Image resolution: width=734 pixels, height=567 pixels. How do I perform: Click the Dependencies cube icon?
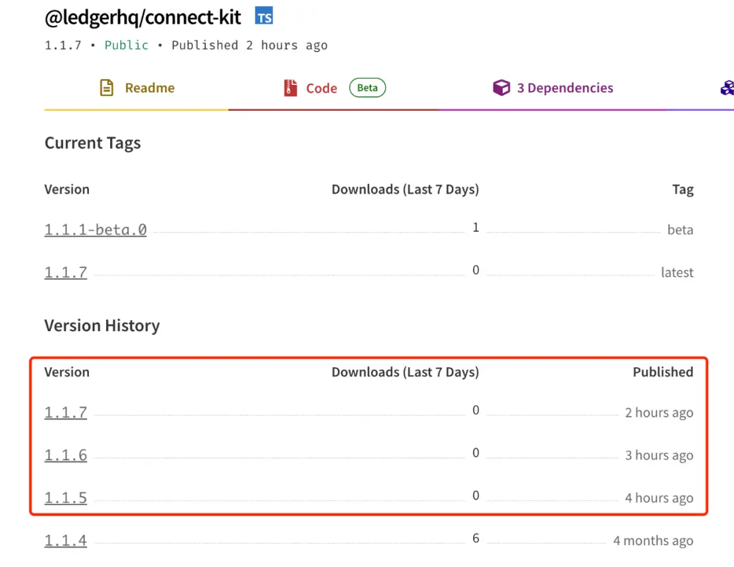[502, 88]
